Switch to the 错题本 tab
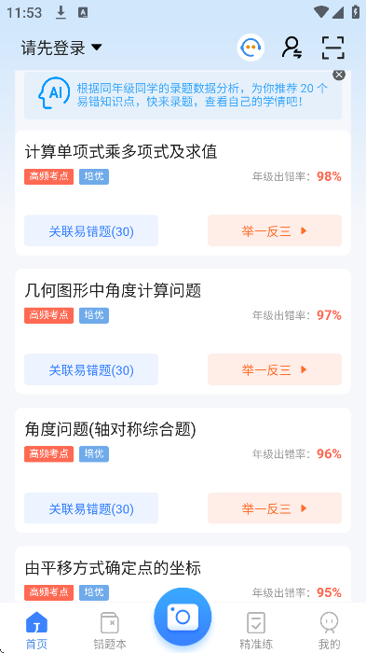366x653 pixels. (x=110, y=631)
